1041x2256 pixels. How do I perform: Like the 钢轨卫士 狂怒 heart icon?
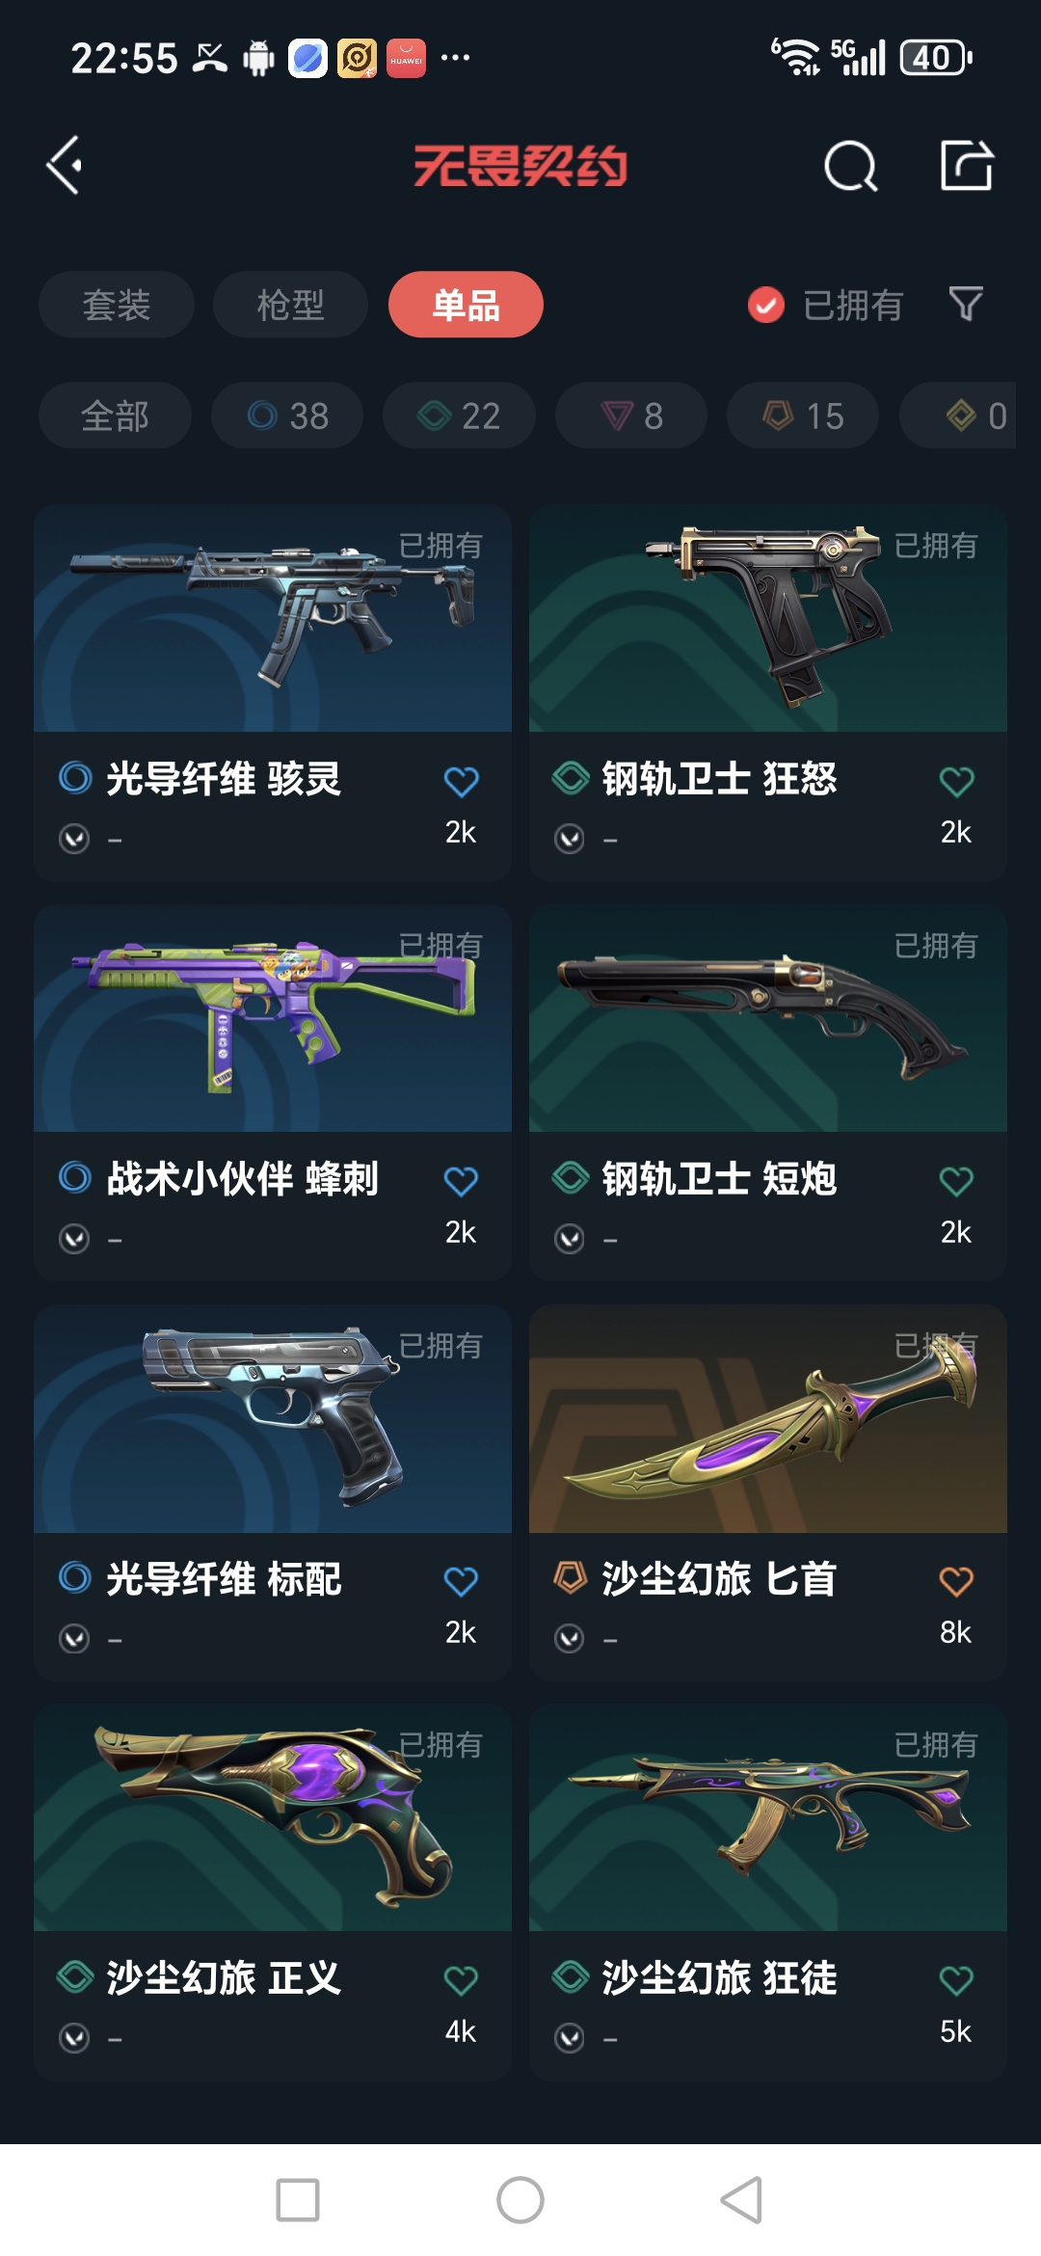click(956, 781)
